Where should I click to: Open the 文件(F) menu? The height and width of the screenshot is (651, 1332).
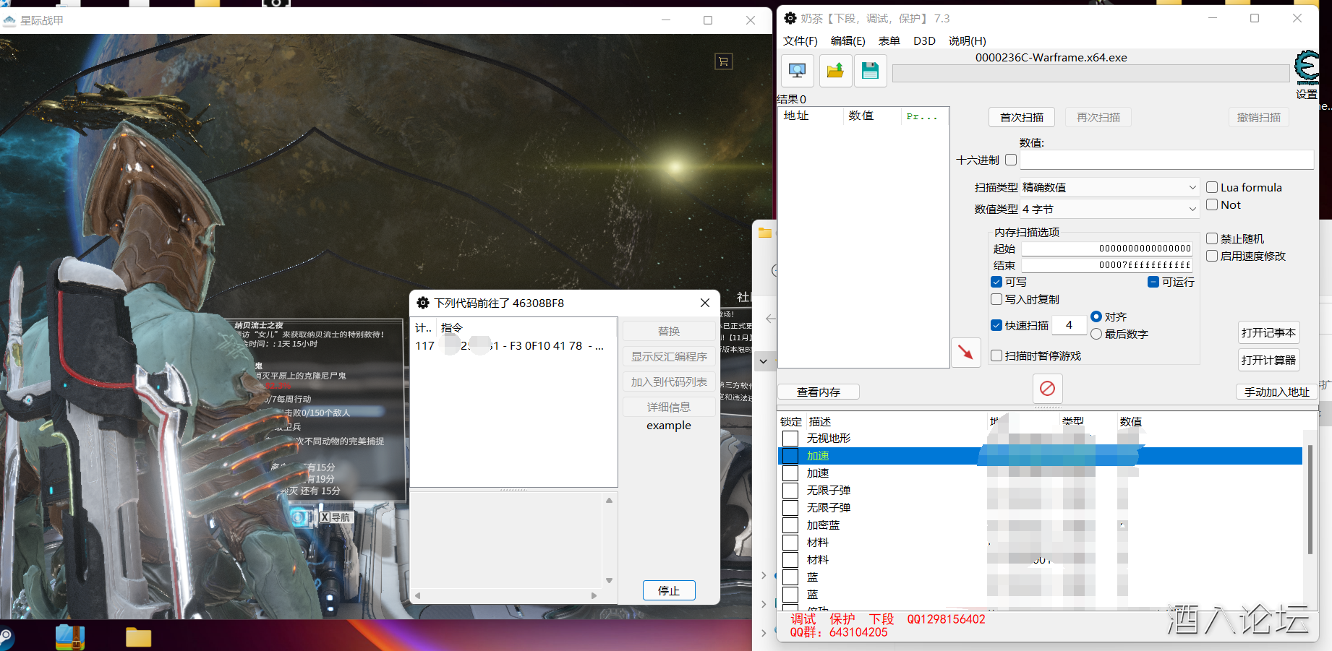800,40
